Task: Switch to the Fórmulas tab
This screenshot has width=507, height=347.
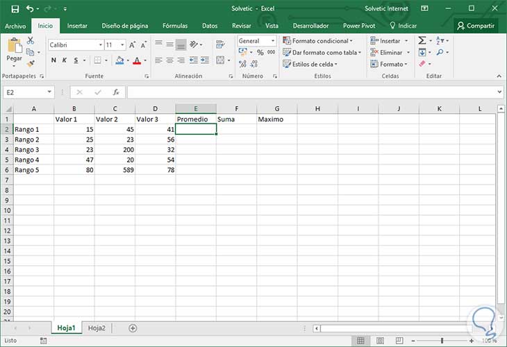Action: tap(175, 26)
